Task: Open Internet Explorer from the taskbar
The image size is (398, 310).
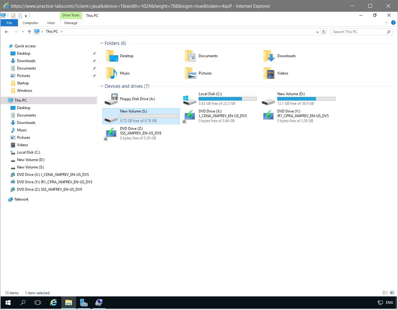Action: point(54,303)
